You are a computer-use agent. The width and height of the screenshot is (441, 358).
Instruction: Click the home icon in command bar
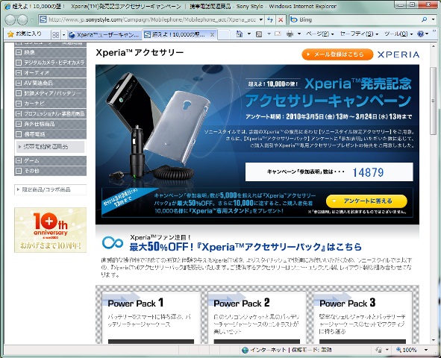click(x=240, y=34)
